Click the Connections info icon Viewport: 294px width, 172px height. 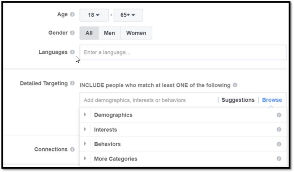click(72, 149)
